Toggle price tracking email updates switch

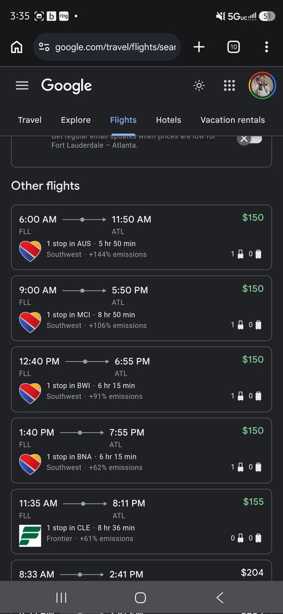tap(250, 139)
